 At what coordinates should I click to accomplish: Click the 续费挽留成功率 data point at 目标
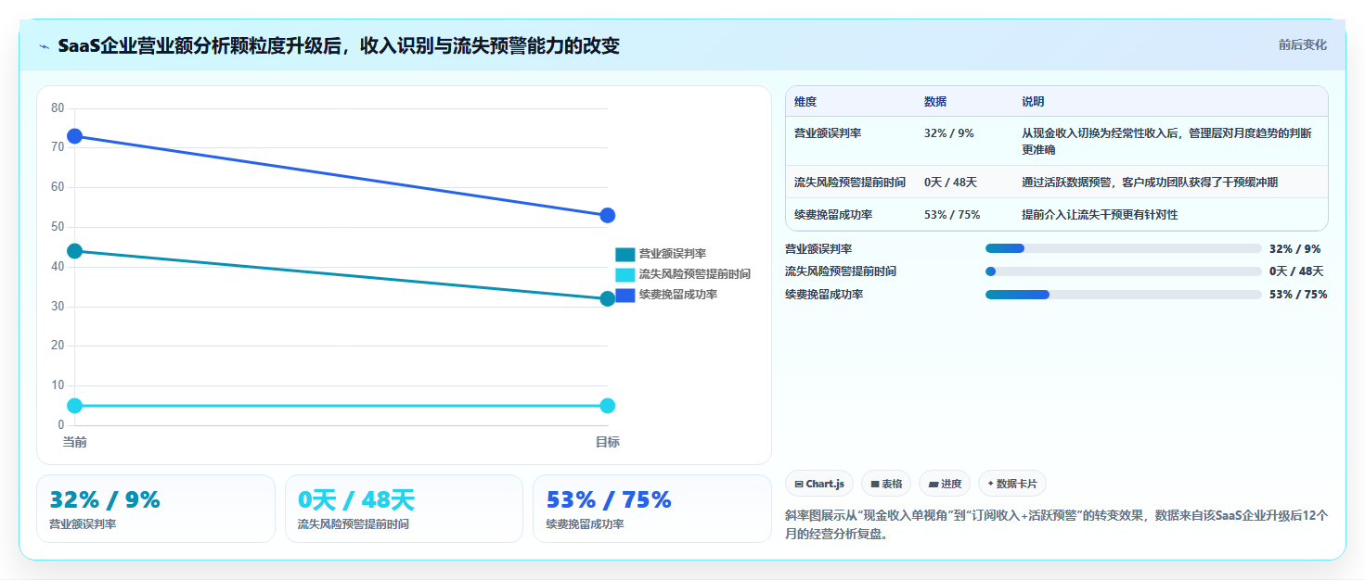[x=608, y=215]
